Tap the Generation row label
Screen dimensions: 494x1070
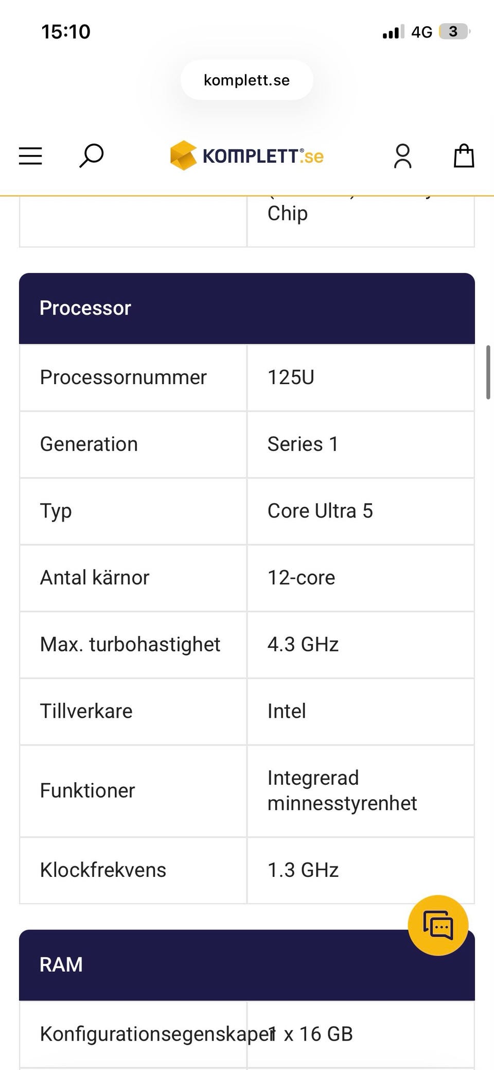(89, 444)
